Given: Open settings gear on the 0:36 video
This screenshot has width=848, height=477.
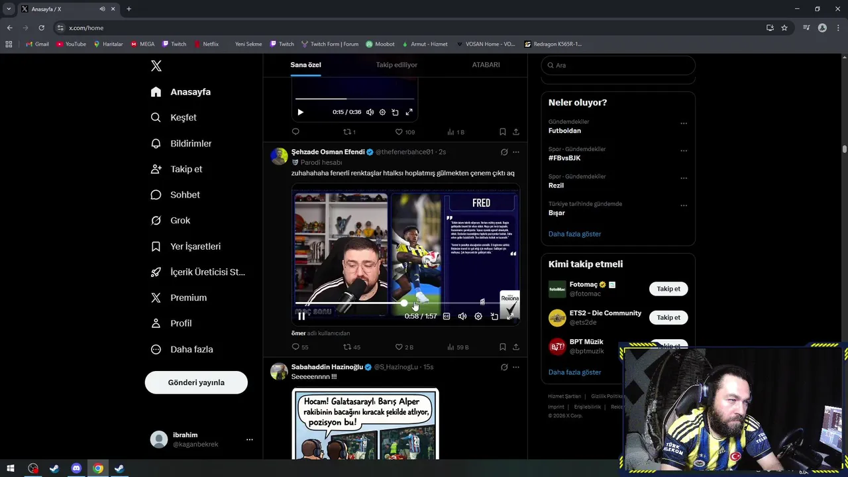Looking at the screenshot, I should click(x=382, y=113).
